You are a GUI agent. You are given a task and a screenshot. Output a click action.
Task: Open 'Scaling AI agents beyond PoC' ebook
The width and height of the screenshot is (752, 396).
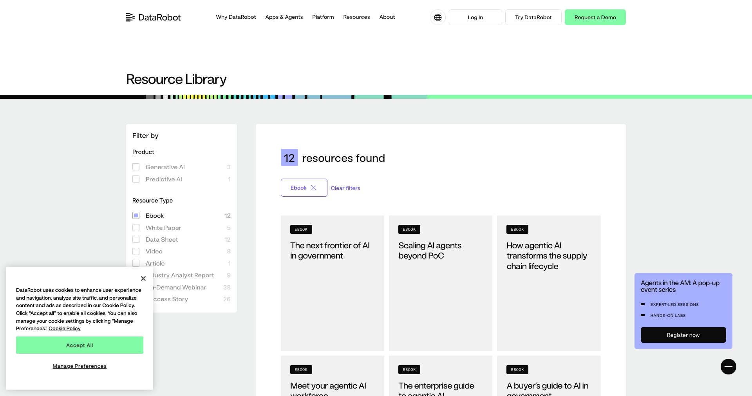[441, 283]
